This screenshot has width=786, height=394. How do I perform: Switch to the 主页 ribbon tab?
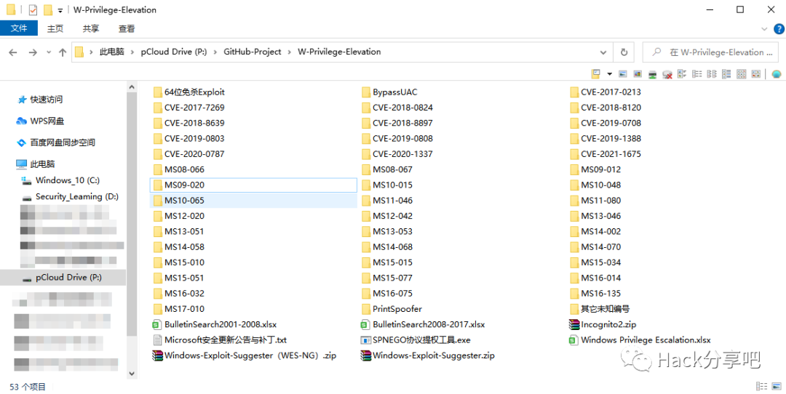[x=55, y=28]
